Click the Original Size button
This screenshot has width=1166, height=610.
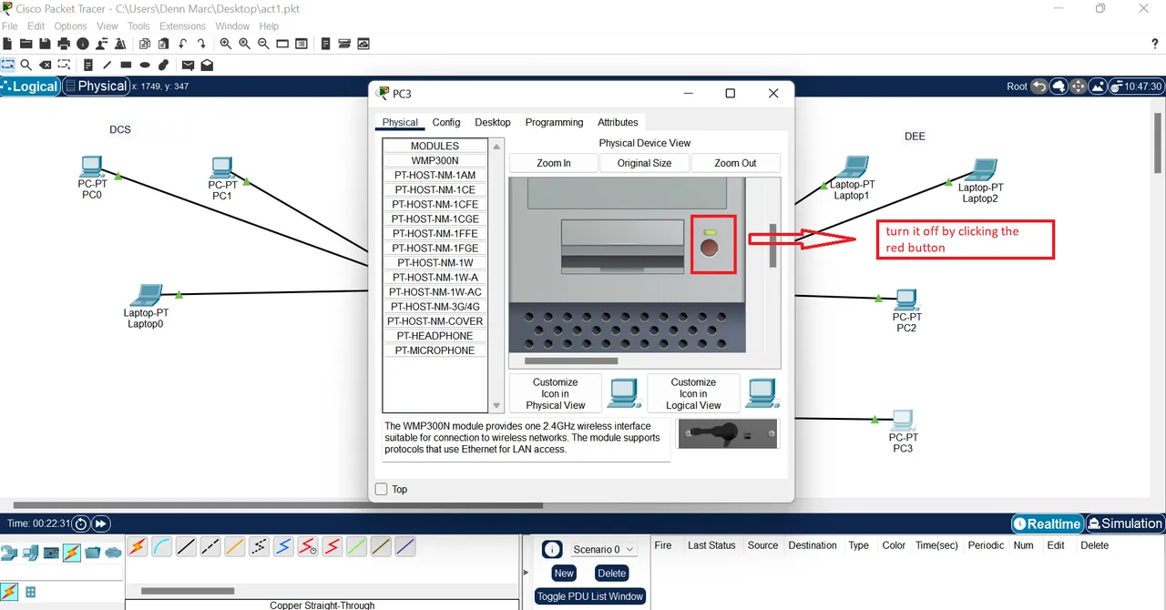click(x=644, y=163)
